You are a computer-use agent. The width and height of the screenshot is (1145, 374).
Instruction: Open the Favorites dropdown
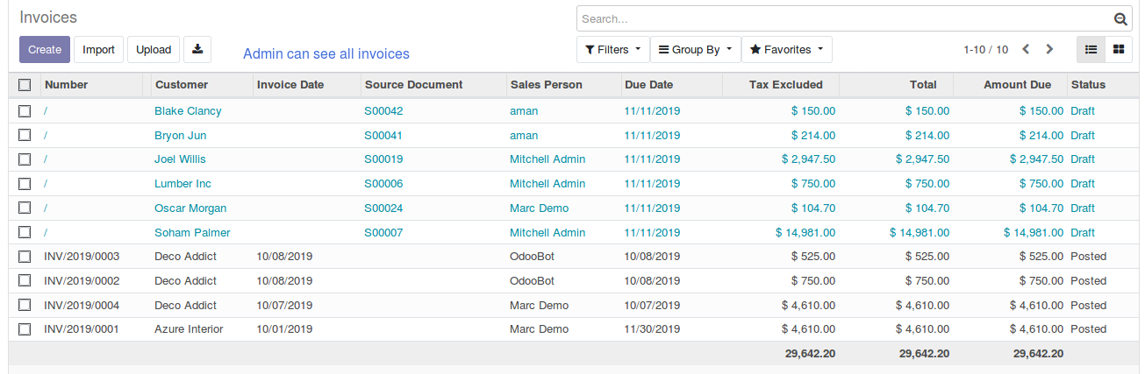tap(786, 50)
